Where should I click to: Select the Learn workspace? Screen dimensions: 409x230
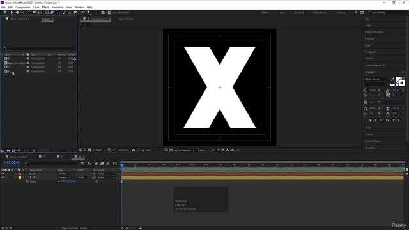click(x=282, y=13)
